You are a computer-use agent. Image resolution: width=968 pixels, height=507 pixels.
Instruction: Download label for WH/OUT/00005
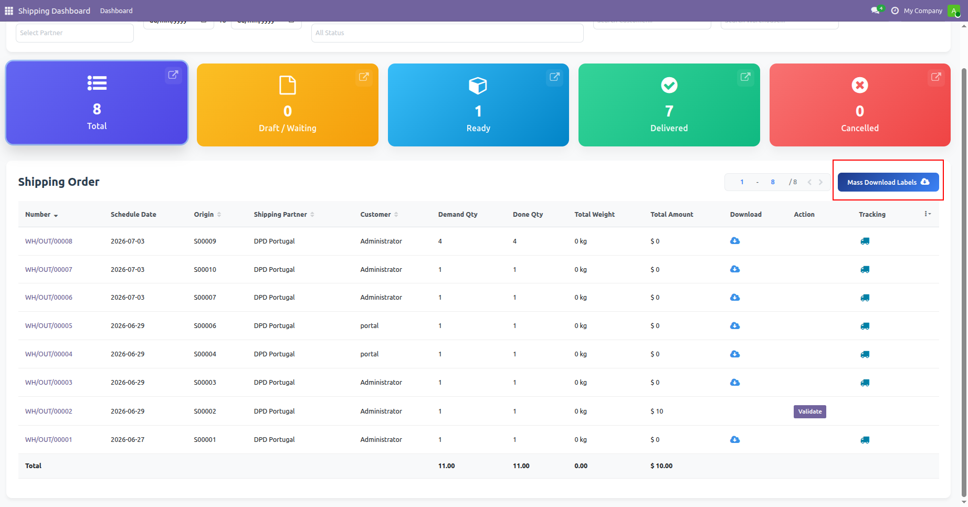pyautogui.click(x=735, y=325)
